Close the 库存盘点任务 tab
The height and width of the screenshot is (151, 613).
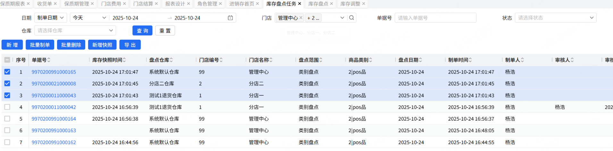(299, 4)
